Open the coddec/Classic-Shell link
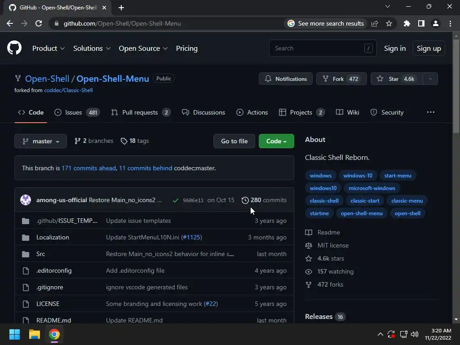Viewport: 460px width, 345px height. (x=68, y=90)
